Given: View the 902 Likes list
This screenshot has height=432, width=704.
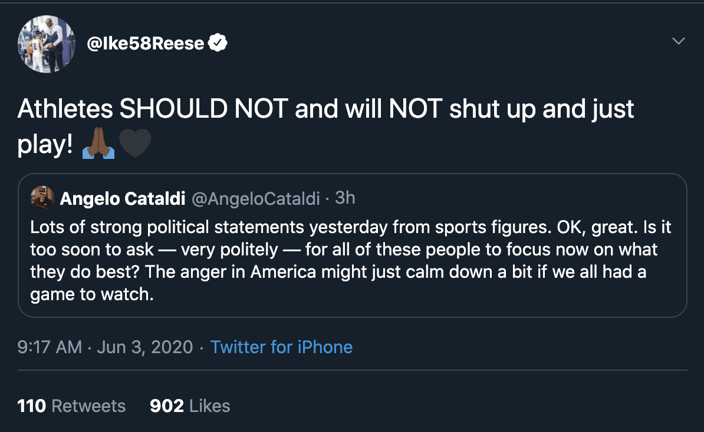Looking at the screenshot, I should 190,406.
